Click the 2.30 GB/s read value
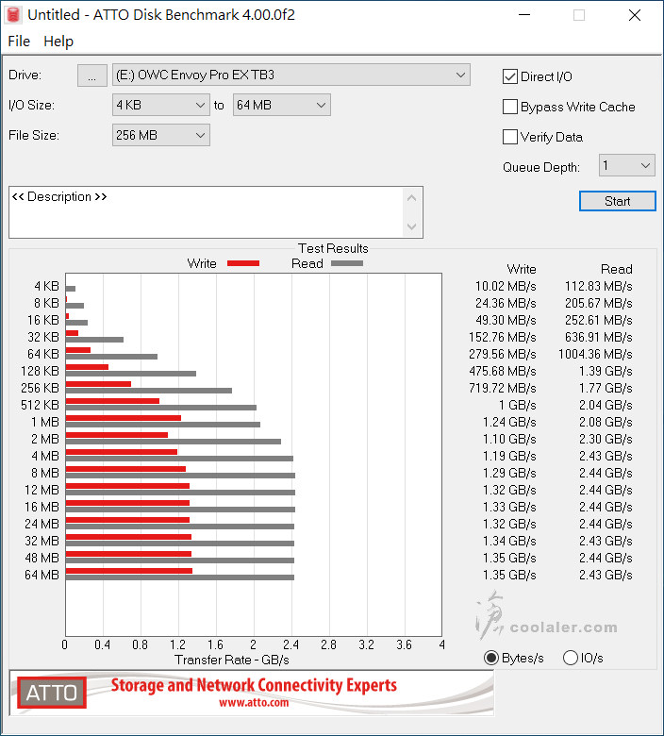 [x=606, y=439]
